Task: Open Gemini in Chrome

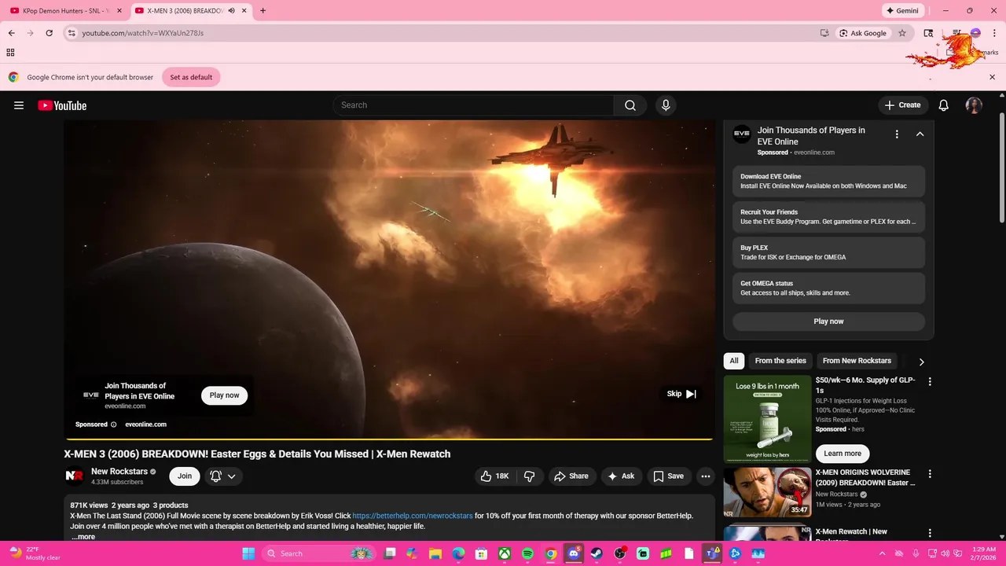Action: 903,11
